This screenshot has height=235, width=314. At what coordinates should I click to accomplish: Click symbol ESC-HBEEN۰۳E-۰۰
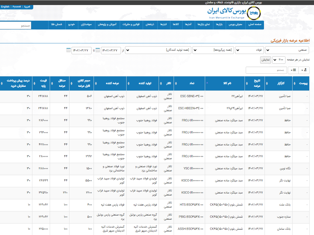click(x=191, y=109)
